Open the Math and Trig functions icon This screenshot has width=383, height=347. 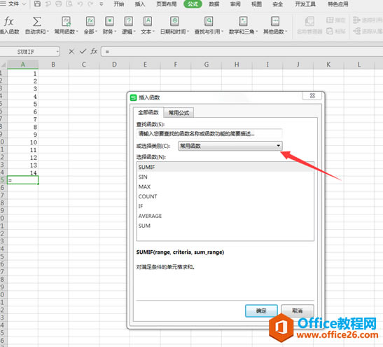pyautogui.click(x=243, y=22)
